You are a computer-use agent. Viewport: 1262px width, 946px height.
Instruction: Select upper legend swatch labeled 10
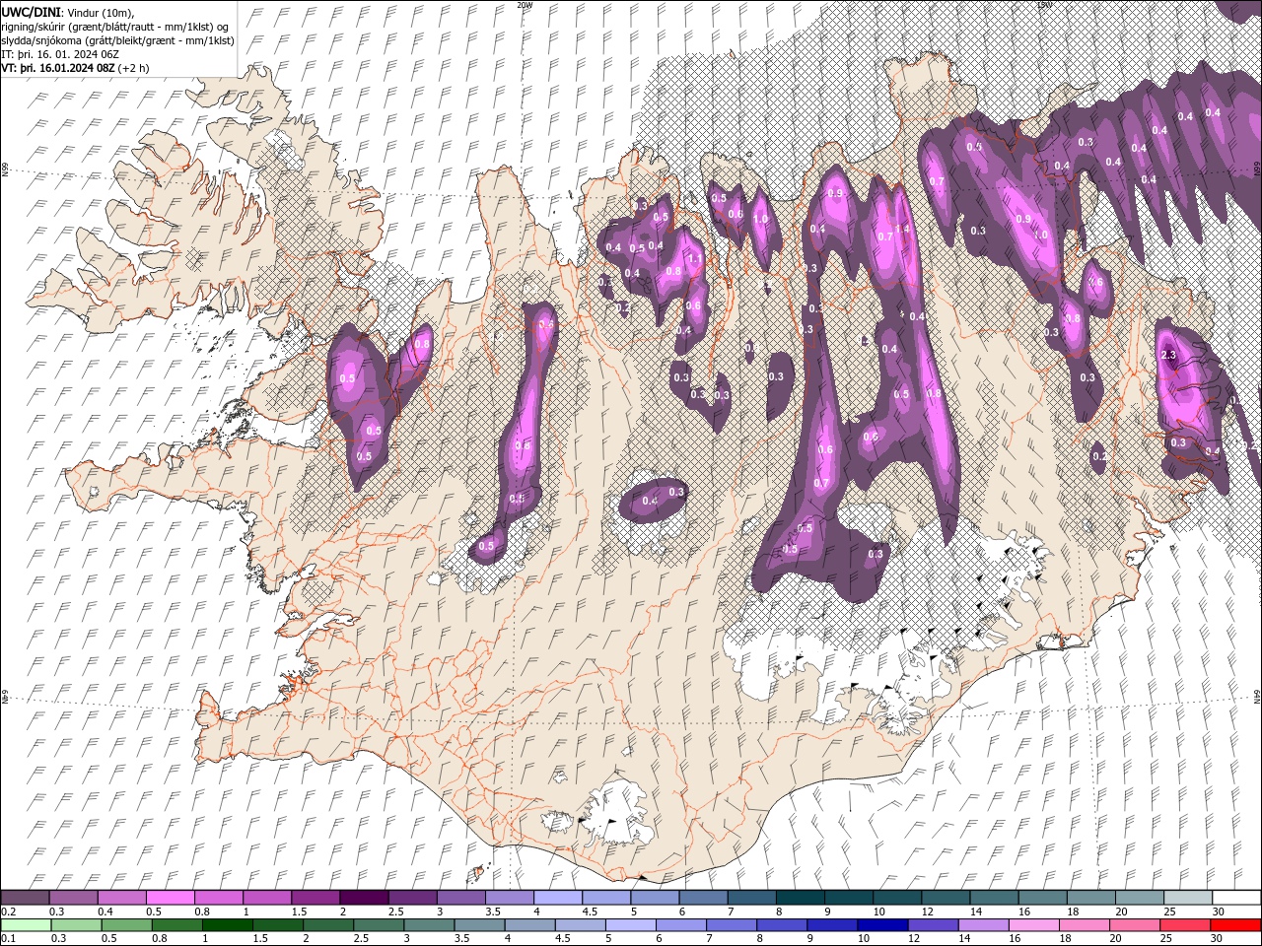point(897,898)
